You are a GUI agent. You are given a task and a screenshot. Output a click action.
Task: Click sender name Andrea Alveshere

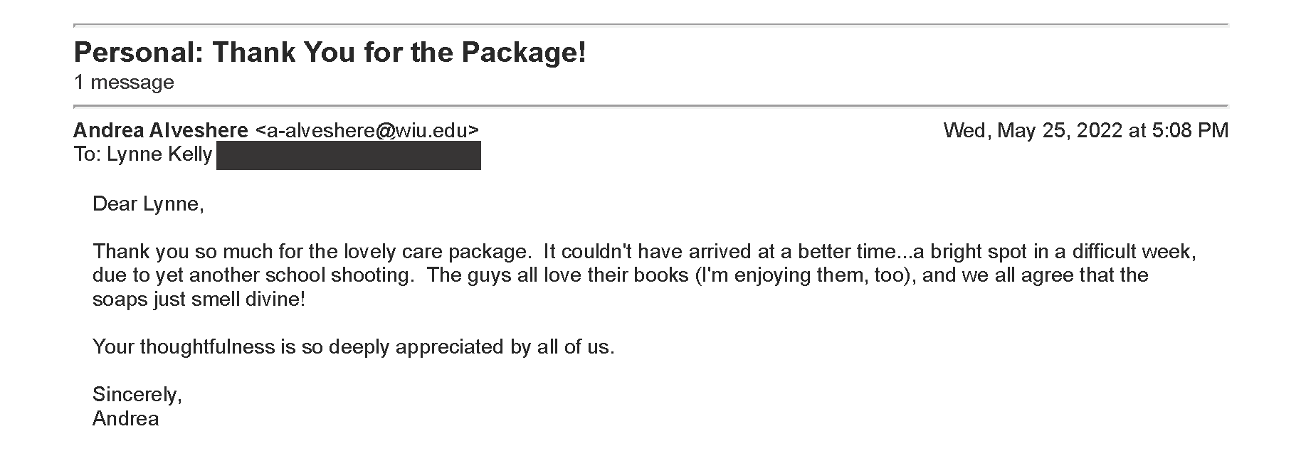[x=161, y=130]
